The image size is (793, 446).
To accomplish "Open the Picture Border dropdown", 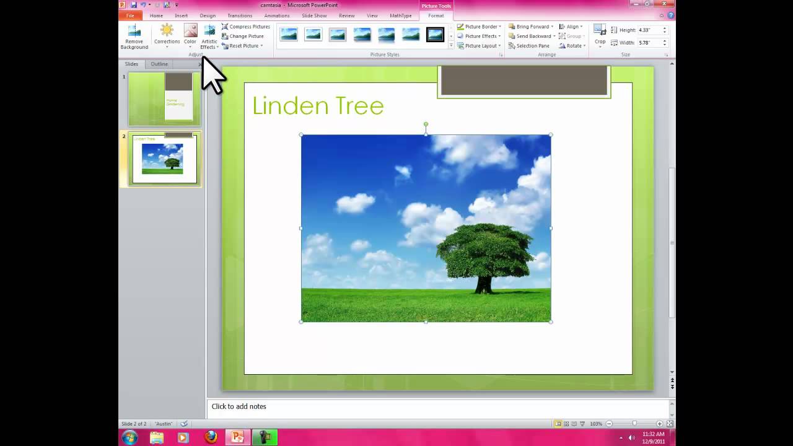I will click(x=480, y=27).
